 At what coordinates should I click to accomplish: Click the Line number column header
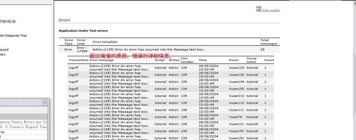(x=187, y=60)
